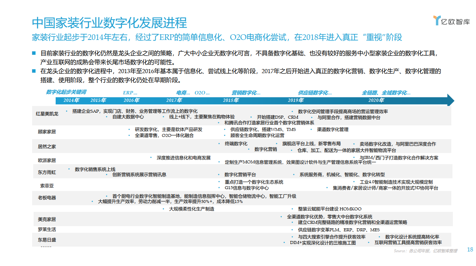
Task: Click the dot icon beside 搭建企业SAP entry
Action: tap(67, 110)
